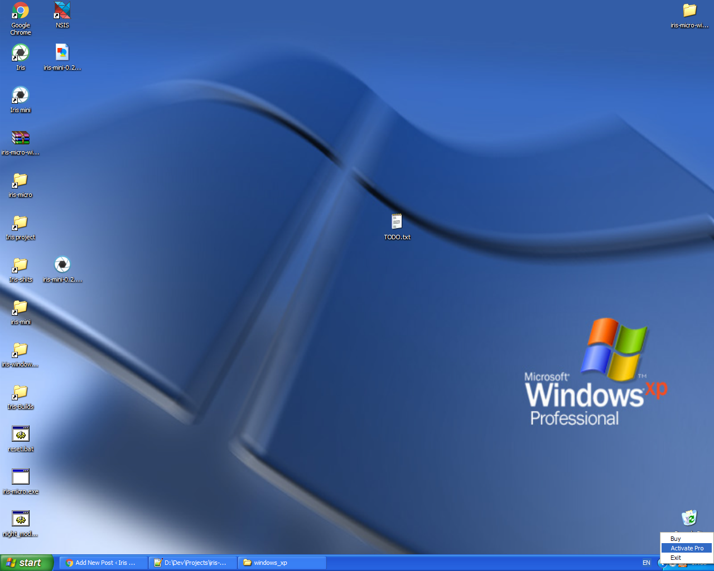Select the reset.bat batch file icon
The height and width of the screenshot is (571, 714).
(21, 438)
